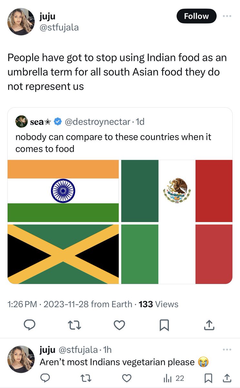Like the main tweet with heart icon
240x388 pixels.
[119, 325]
